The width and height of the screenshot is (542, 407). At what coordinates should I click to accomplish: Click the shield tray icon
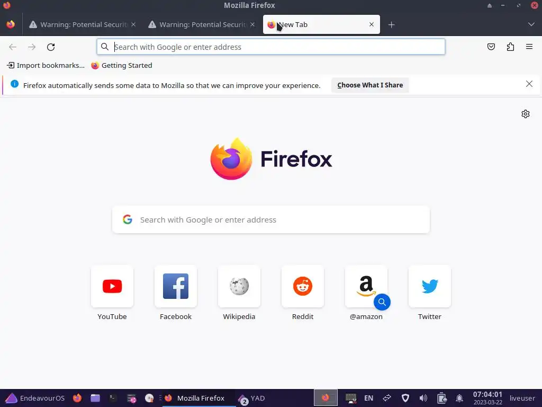point(405,398)
